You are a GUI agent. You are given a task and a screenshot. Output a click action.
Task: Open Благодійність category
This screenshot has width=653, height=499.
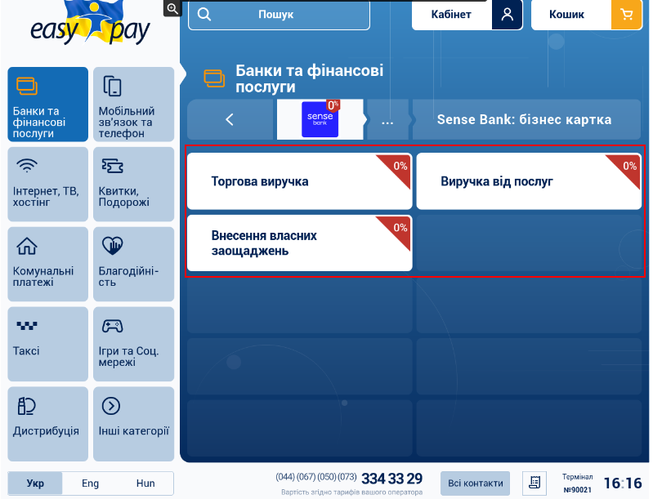(134, 264)
